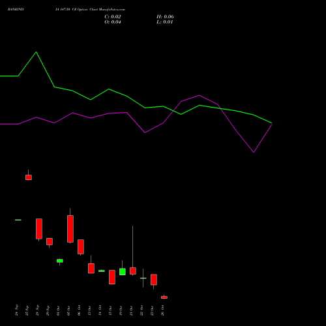Screen dimensions: 326x326
Task: Select the 06 Oct date label
Action: pyautogui.click(x=80, y=310)
